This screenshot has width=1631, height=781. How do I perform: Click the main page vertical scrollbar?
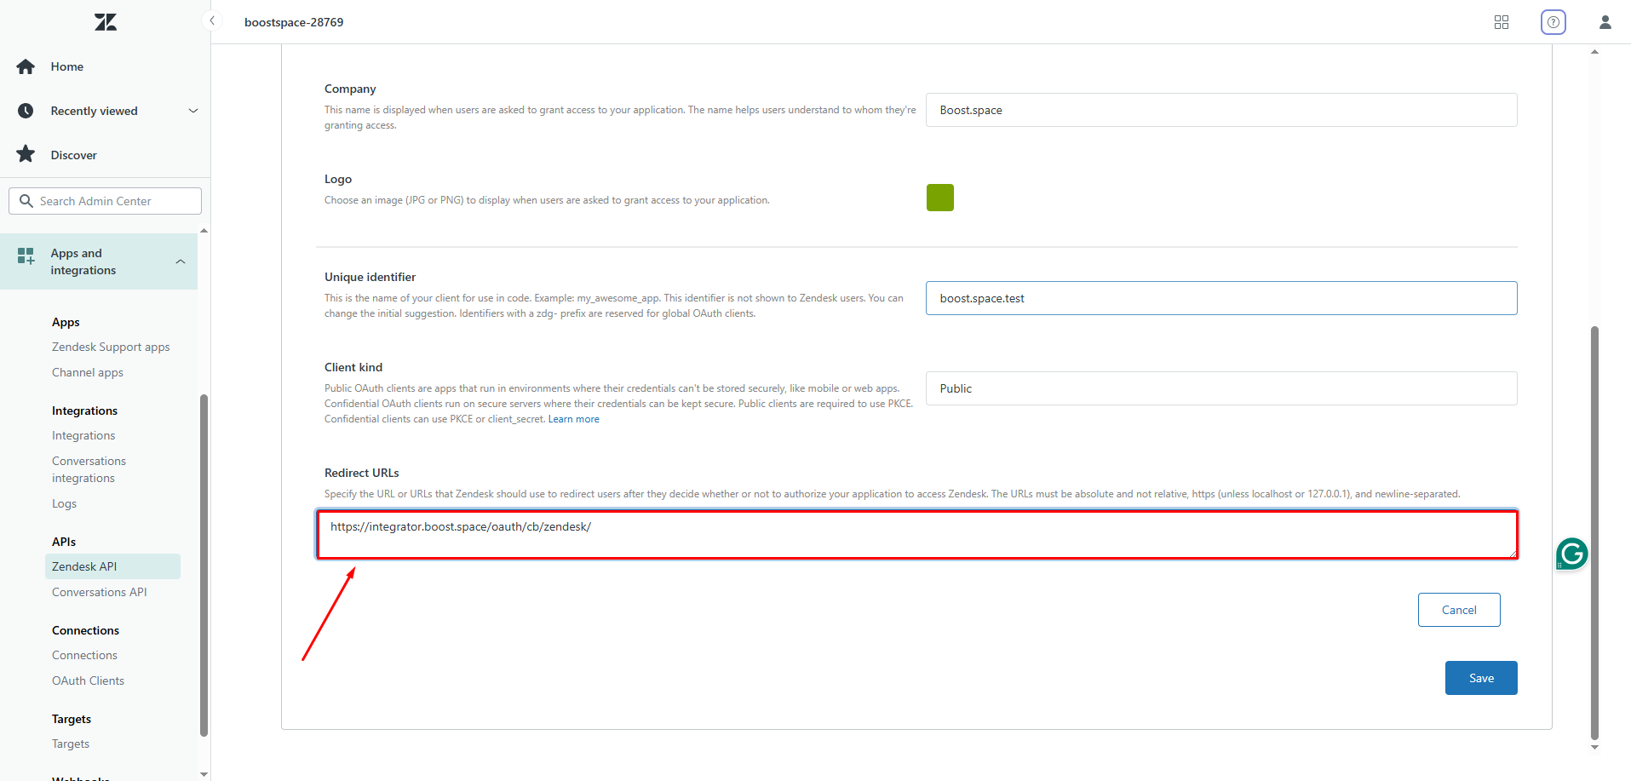(x=1594, y=532)
